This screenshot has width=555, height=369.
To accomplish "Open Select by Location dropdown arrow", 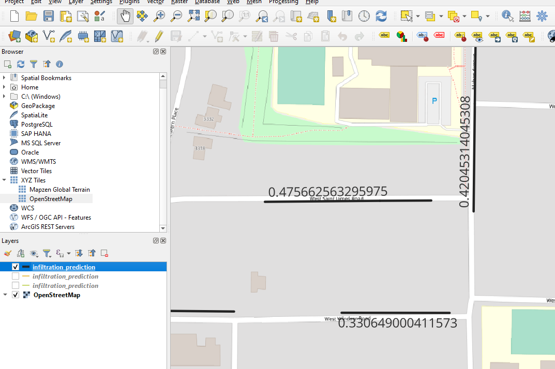I will tap(488, 16).
